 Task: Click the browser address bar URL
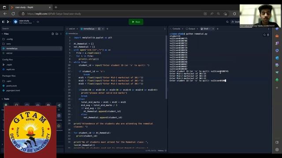[x=54, y=14]
